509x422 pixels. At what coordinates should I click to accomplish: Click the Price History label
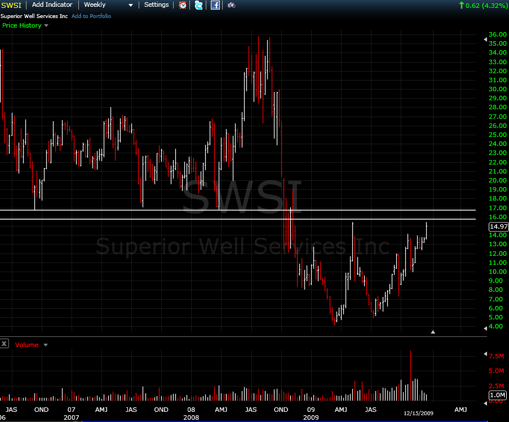point(22,25)
